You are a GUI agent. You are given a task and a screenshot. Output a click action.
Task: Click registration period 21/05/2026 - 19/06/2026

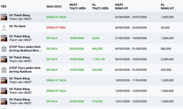(131, 38)
